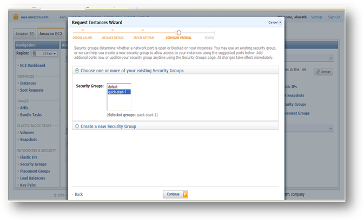The height and width of the screenshot is (220, 364).
Task: Open Elastic IPs in the left navigation panel
Action: coord(29,157)
